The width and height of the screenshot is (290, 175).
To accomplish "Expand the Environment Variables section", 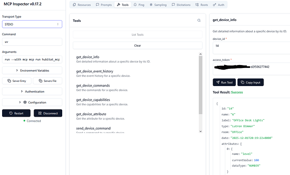I will tap(32, 70).
